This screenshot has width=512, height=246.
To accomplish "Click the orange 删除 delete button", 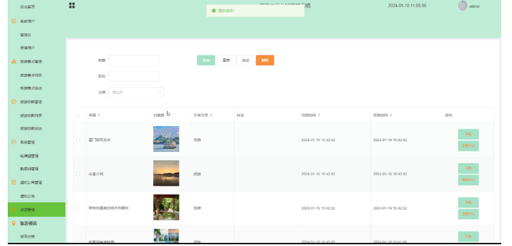I will [x=265, y=60].
